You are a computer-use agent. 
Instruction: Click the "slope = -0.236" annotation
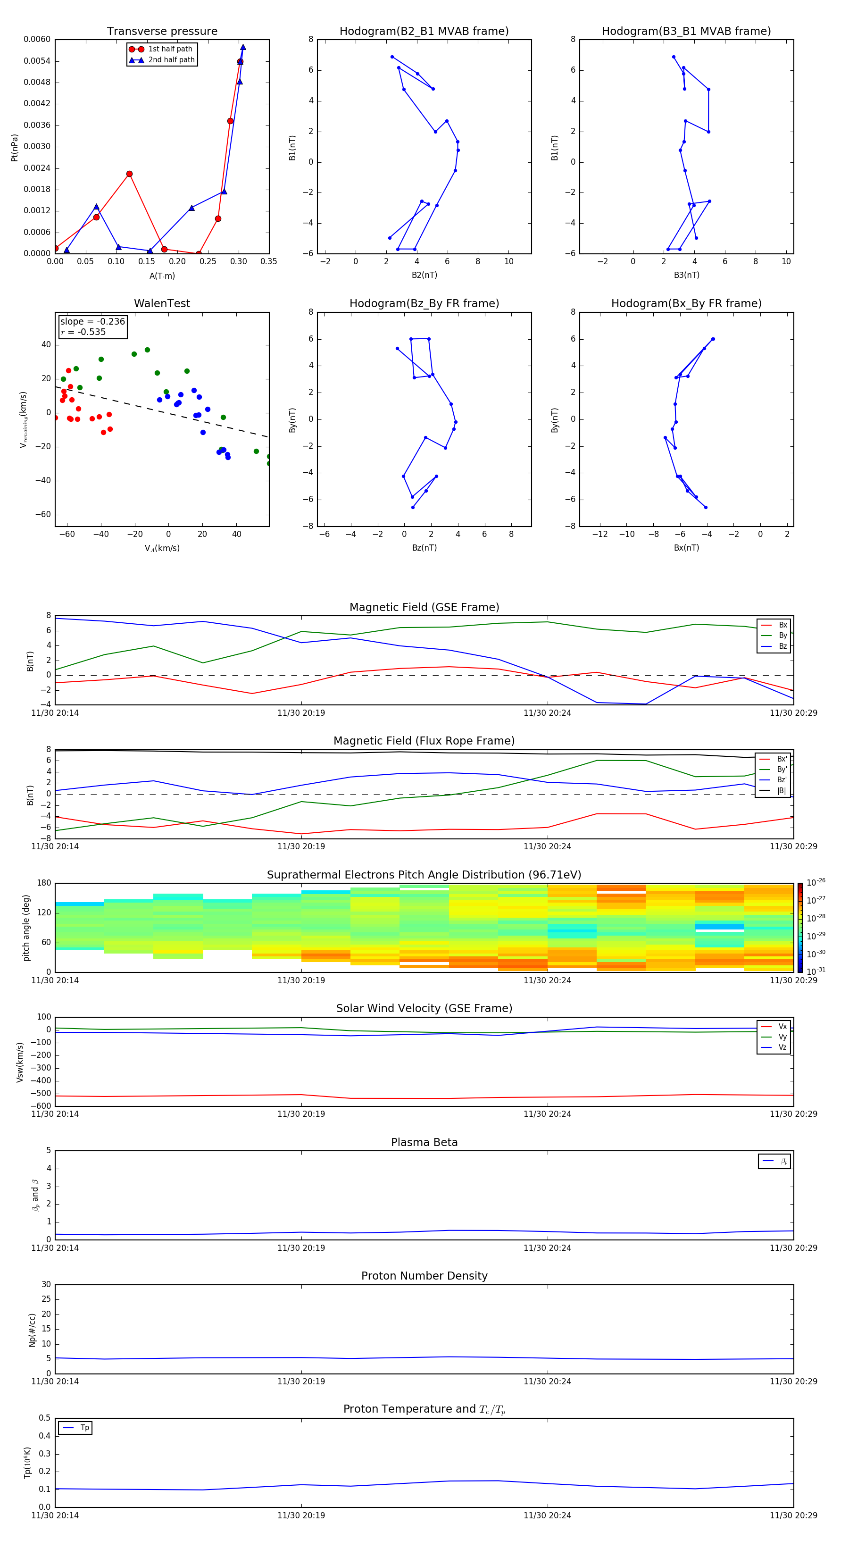point(92,322)
